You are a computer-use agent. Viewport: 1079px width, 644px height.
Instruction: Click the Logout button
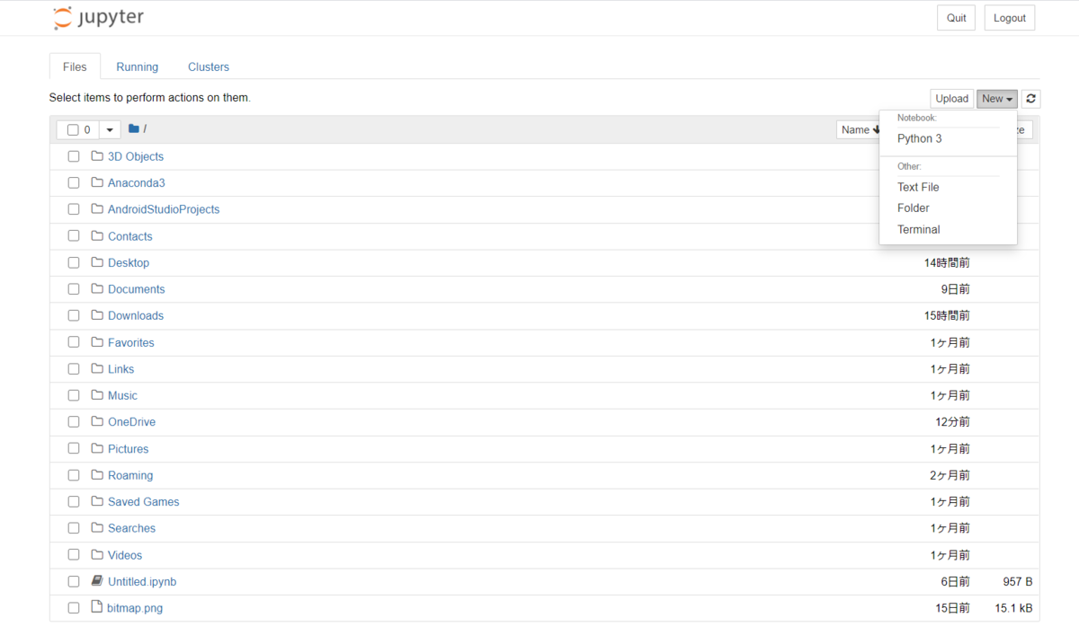(1010, 18)
